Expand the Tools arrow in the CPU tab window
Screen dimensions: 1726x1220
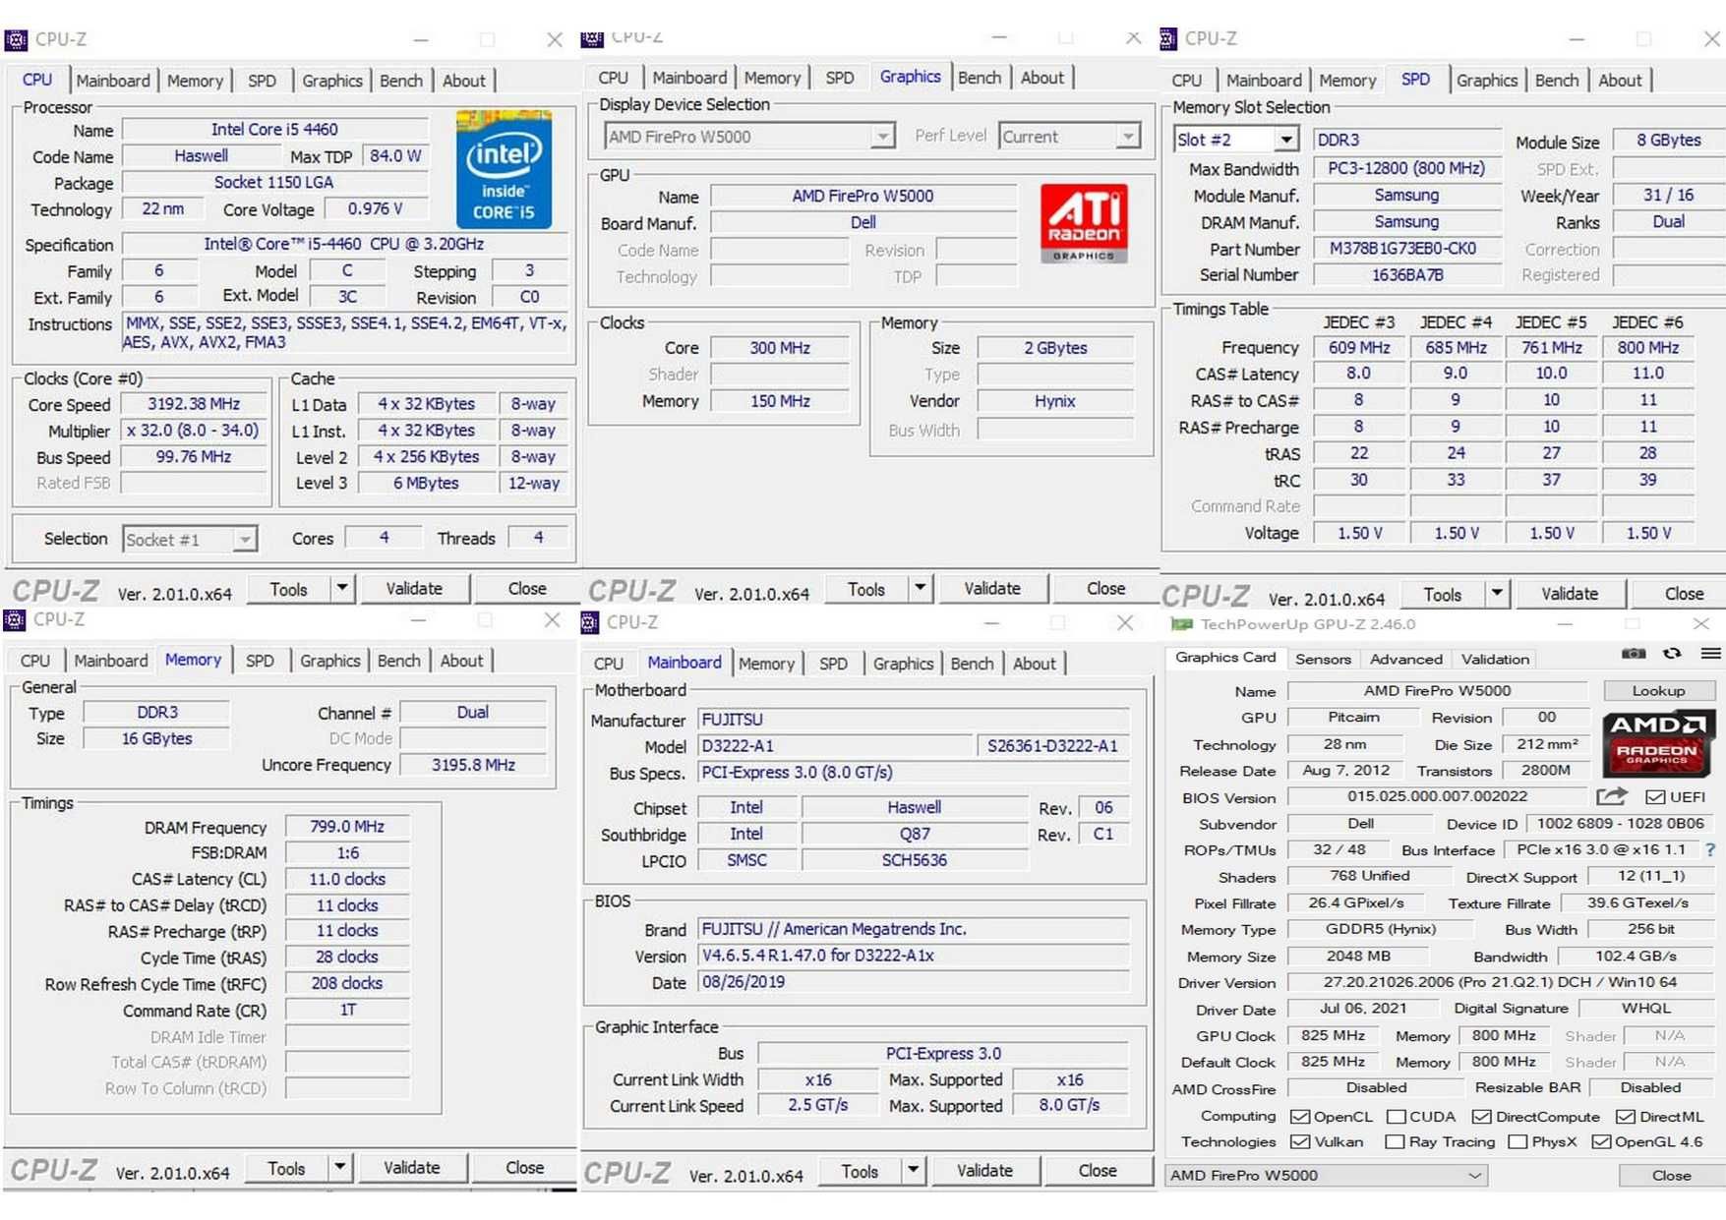click(341, 589)
